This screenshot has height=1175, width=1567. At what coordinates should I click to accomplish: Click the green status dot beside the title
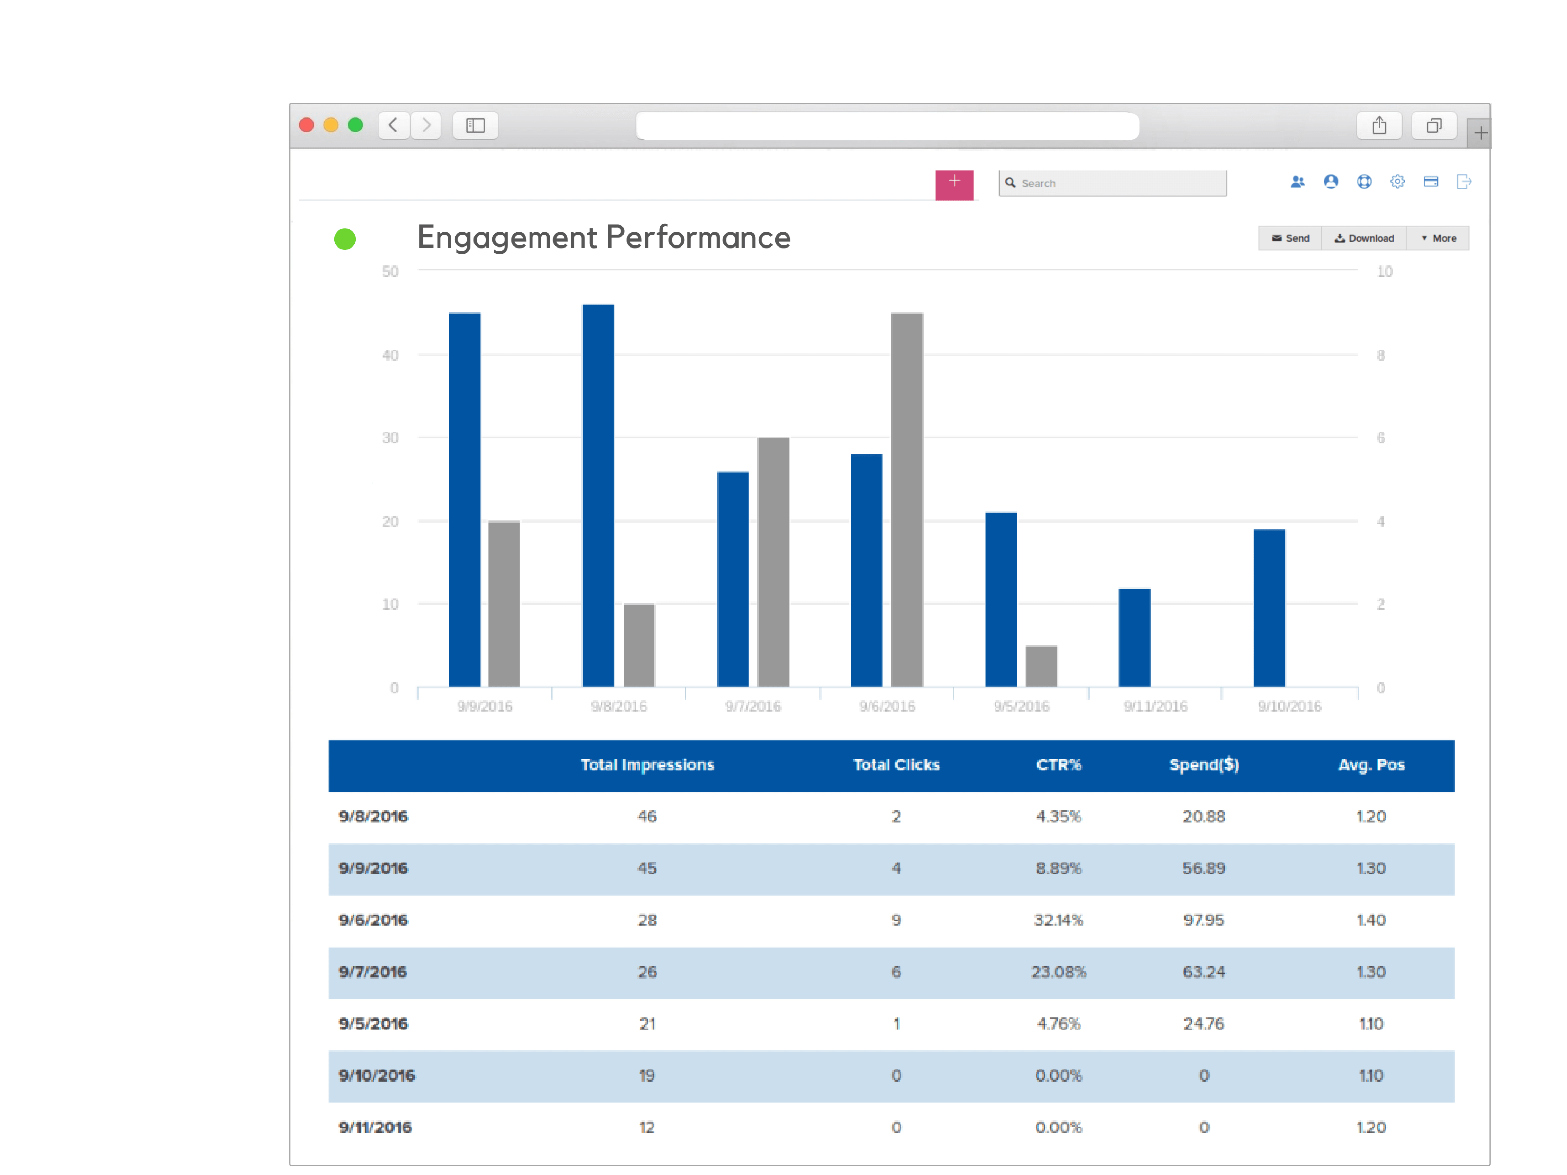[x=345, y=239]
